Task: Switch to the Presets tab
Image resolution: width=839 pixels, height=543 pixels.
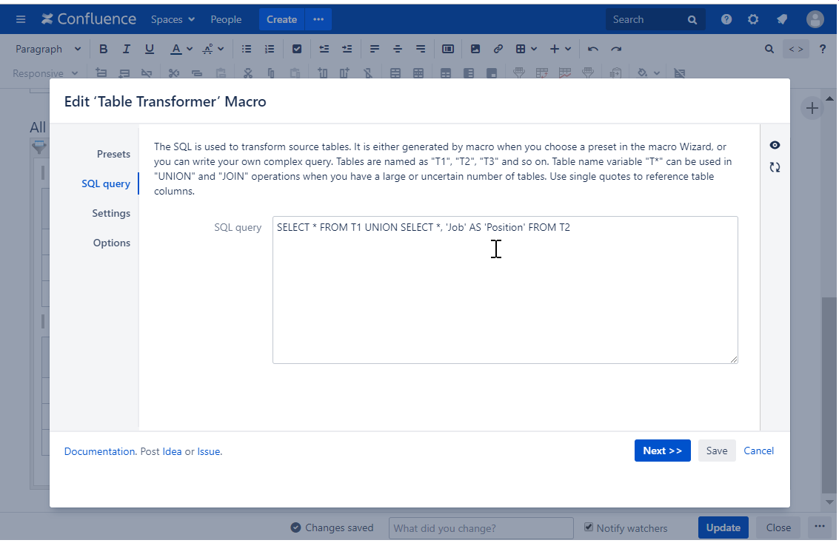Action: click(x=113, y=154)
